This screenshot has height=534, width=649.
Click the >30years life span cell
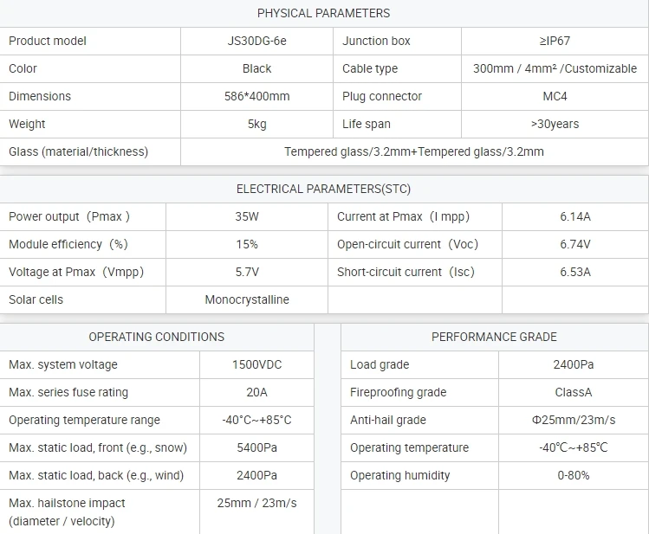555,124
